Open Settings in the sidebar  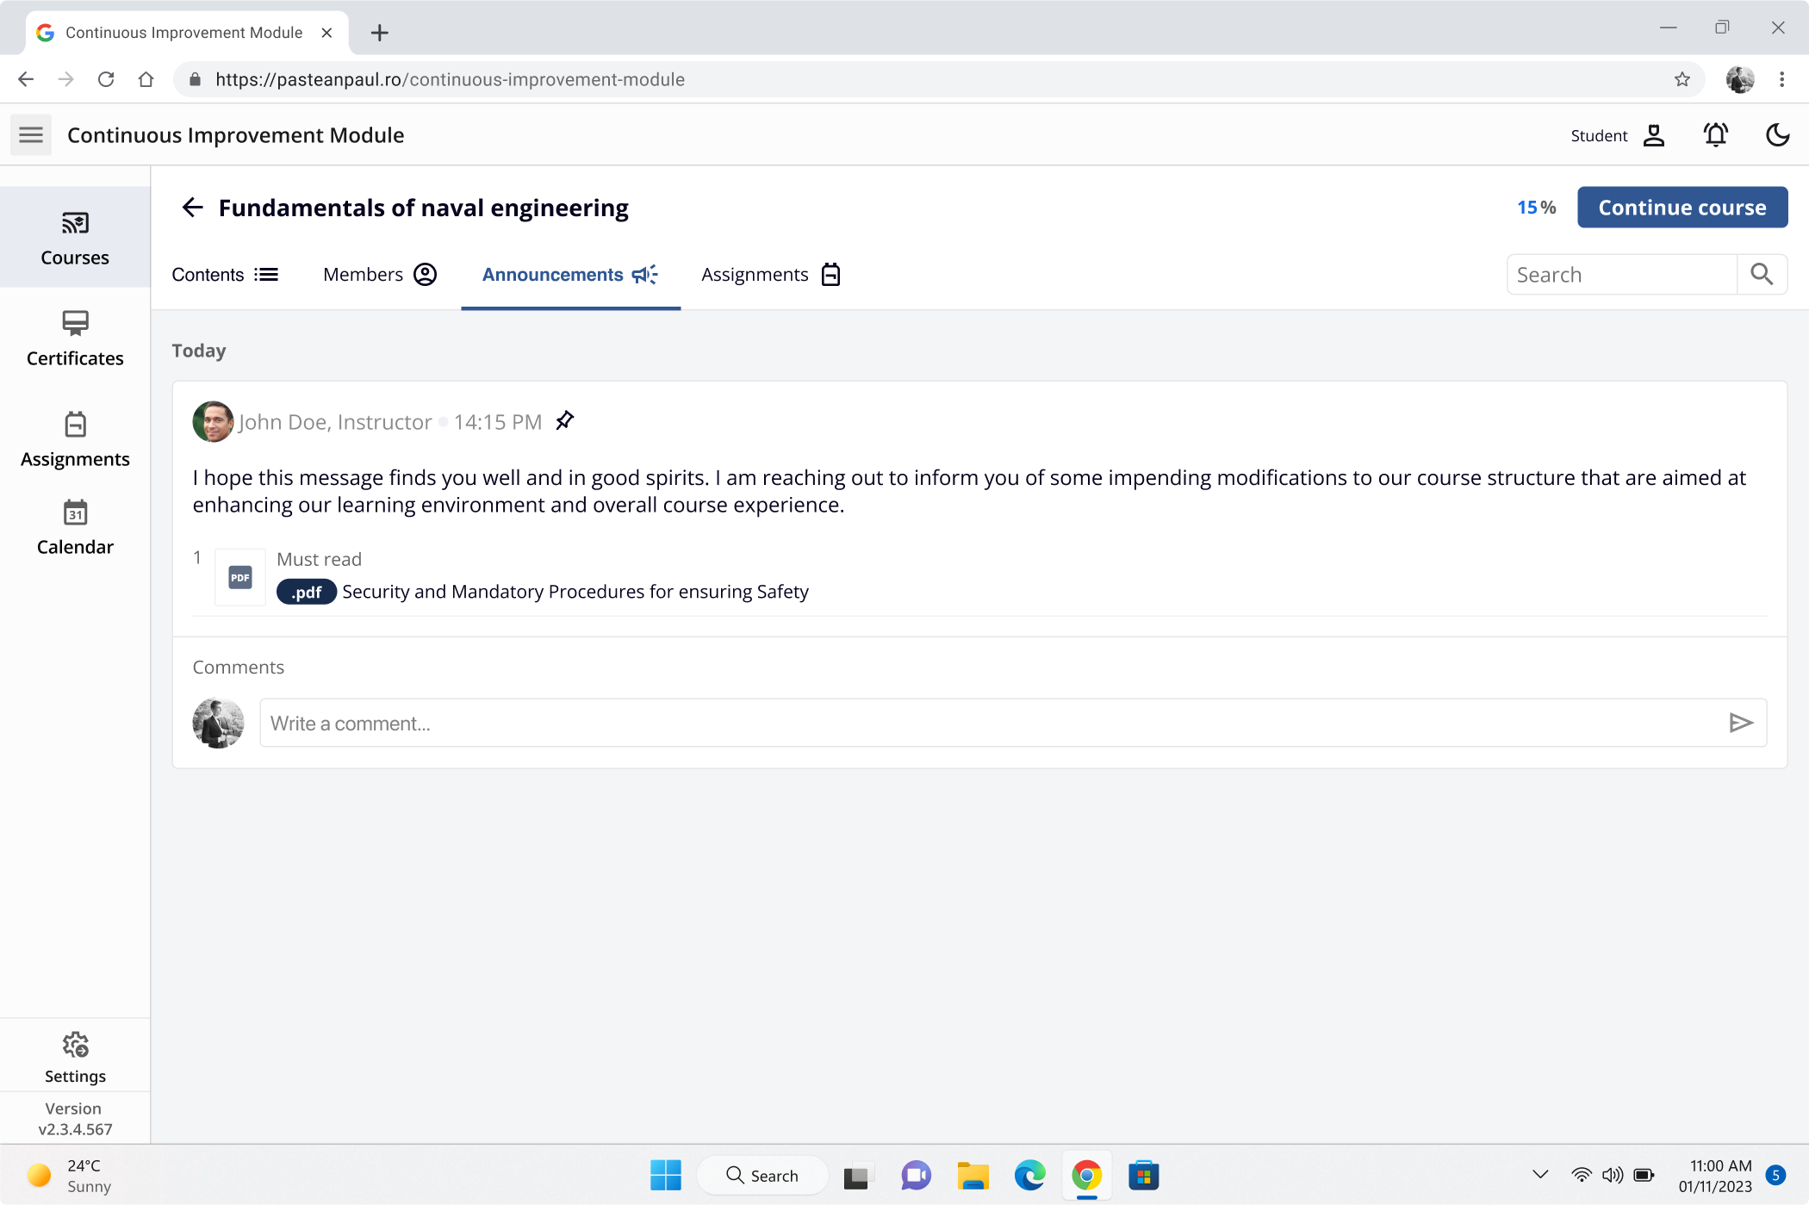point(75,1057)
